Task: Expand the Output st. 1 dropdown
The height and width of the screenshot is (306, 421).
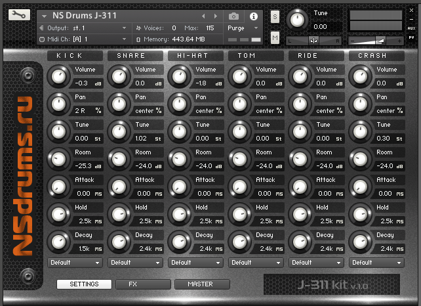Action: coord(83,28)
